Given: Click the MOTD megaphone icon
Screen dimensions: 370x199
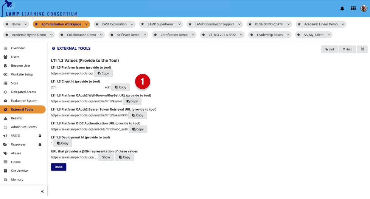Looking at the screenshot, I should [5, 136].
